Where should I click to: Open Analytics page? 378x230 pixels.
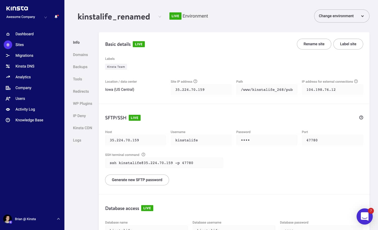23,77
